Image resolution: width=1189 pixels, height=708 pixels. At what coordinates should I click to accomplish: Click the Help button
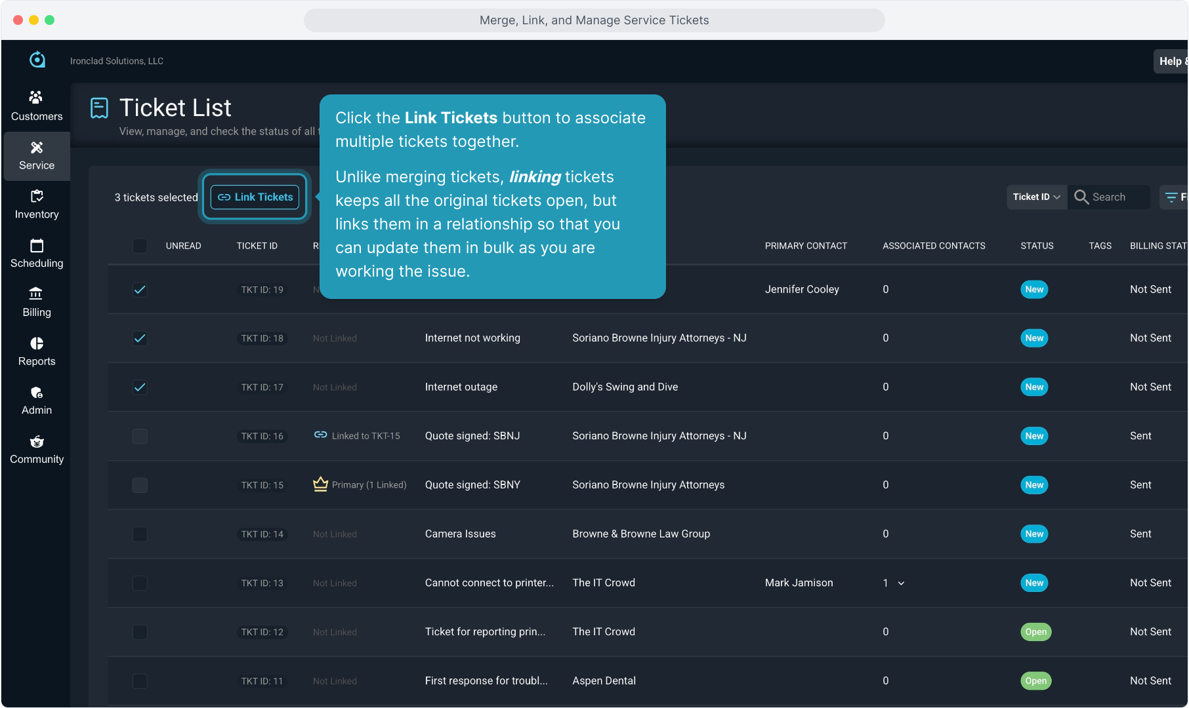pos(1171,61)
